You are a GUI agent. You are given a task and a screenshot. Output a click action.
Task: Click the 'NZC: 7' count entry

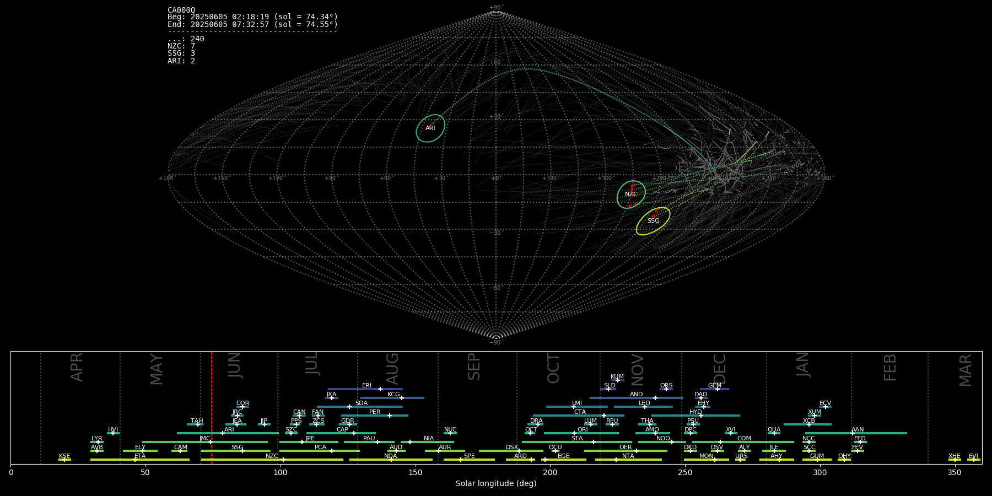coord(181,46)
